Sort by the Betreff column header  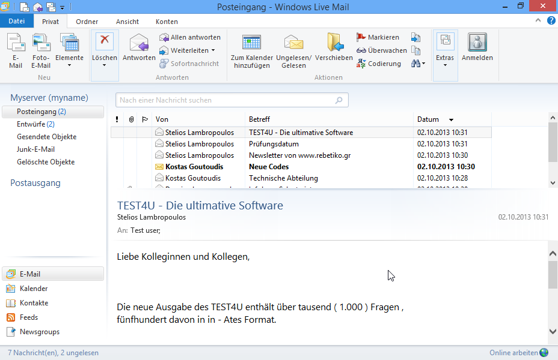point(329,119)
